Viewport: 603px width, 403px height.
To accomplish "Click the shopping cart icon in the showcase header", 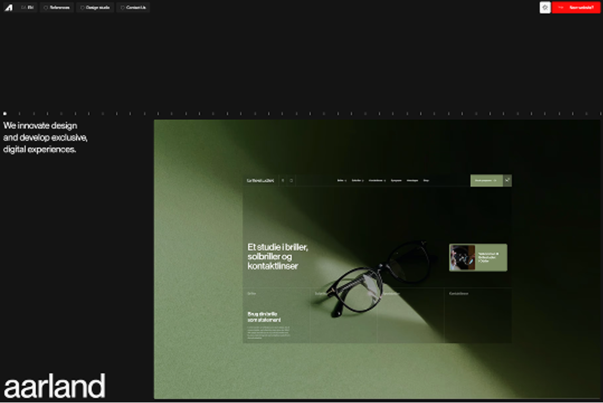I will [x=291, y=180].
